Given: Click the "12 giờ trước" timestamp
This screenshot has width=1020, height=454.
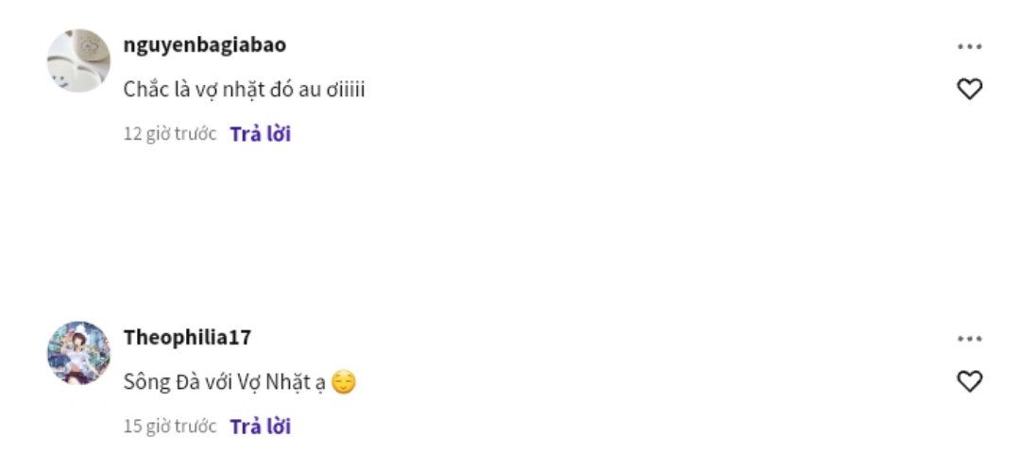Looking at the screenshot, I should click(170, 134).
